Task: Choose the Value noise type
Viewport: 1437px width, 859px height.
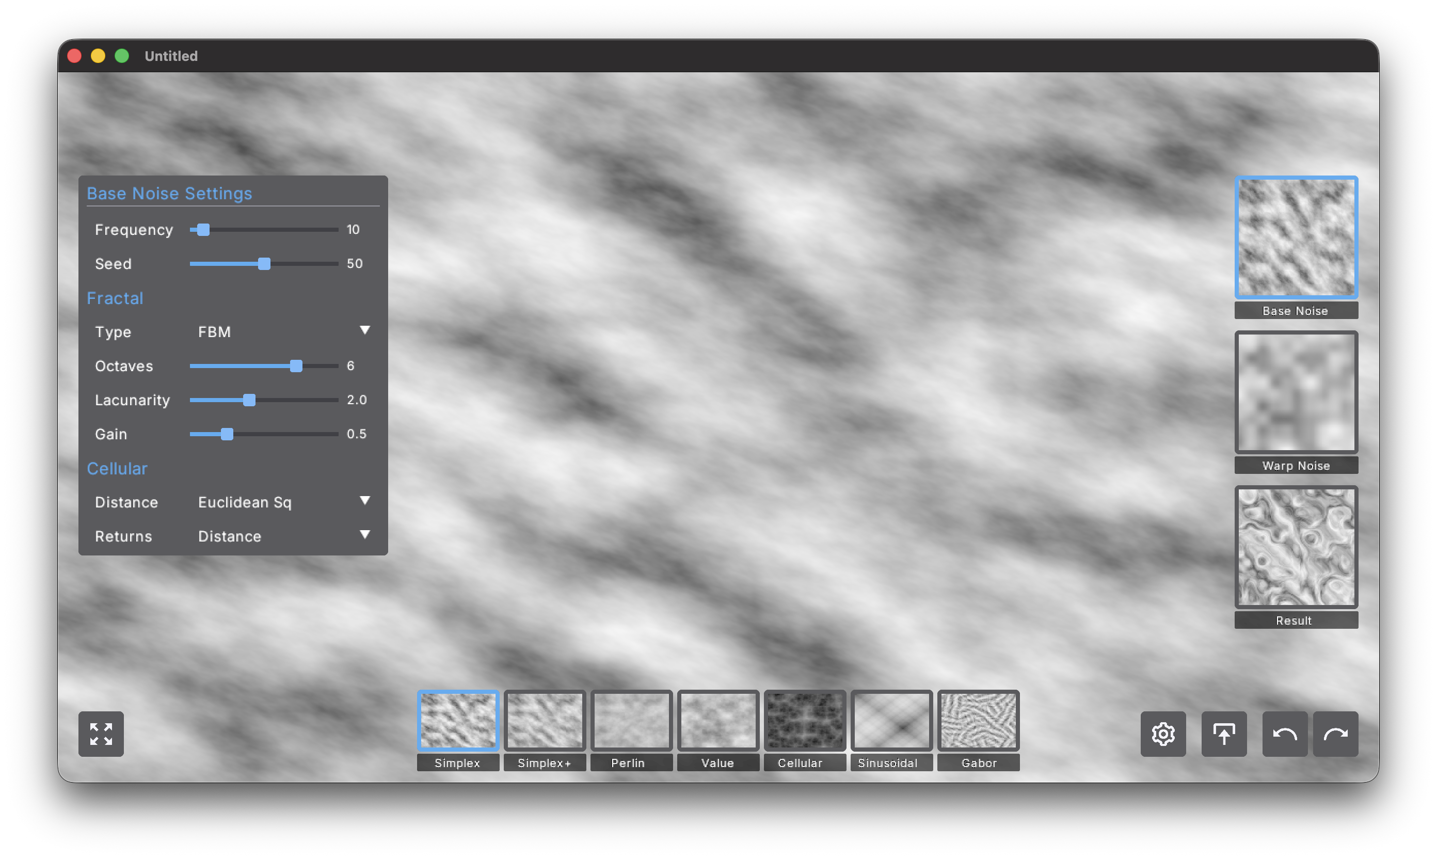Action: click(x=717, y=720)
